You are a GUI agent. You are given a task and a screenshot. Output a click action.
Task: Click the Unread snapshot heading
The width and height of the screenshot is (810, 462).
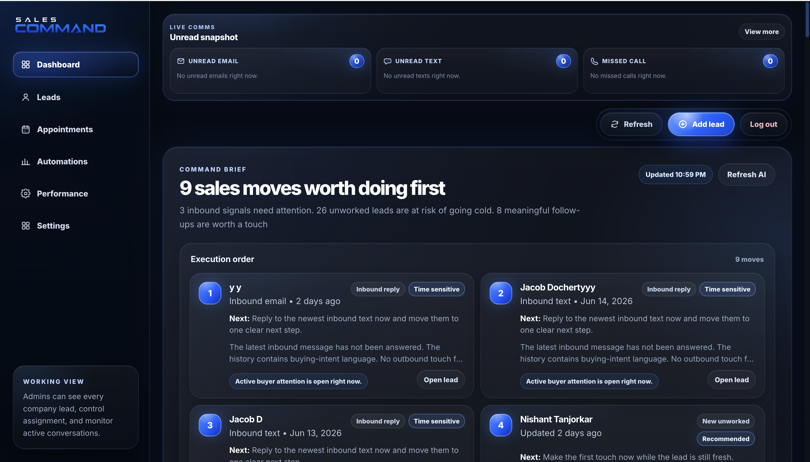click(204, 37)
